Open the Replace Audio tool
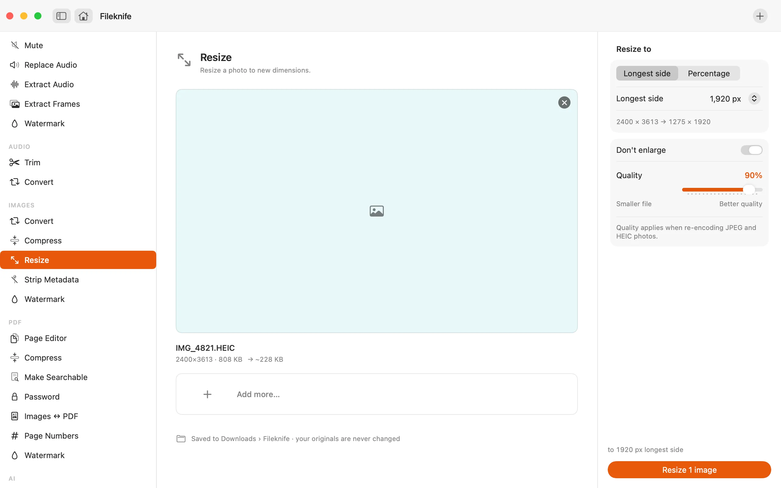Screen dimensions: 781x488 pyautogui.click(x=78, y=65)
